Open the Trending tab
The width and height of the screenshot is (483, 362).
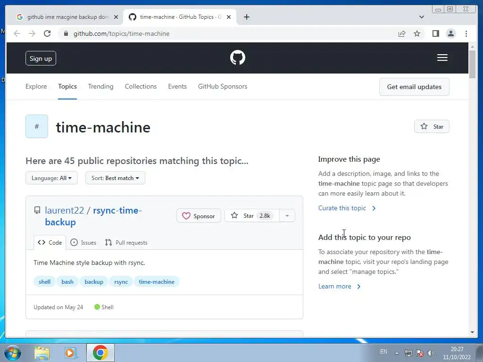click(x=101, y=87)
